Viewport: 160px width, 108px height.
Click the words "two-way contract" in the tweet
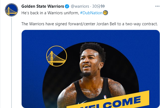pyautogui.click(x=142, y=24)
